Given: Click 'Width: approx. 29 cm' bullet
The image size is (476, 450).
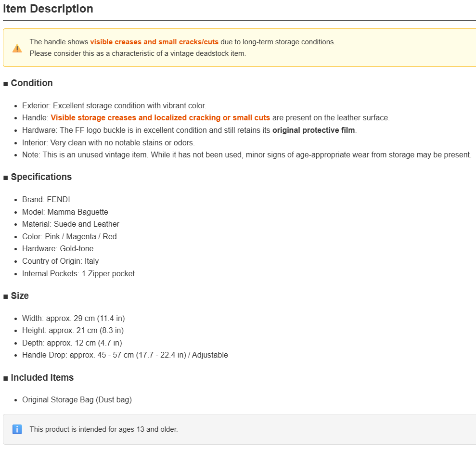Looking at the screenshot, I should [x=74, y=318].
